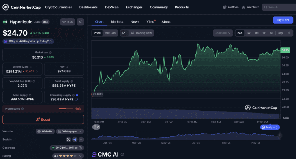Switch to the line chart icon
The width and height of the screenshot is (296, 159).
coord(124,33)
